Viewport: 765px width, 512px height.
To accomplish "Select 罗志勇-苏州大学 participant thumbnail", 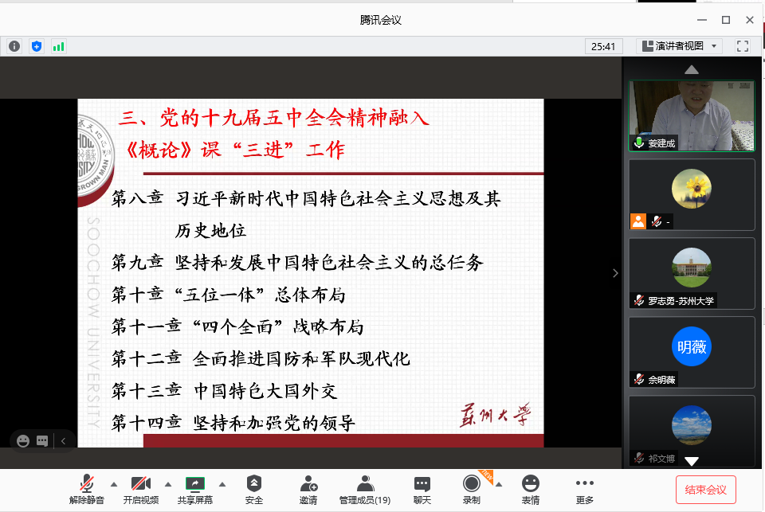I will 691,273.
